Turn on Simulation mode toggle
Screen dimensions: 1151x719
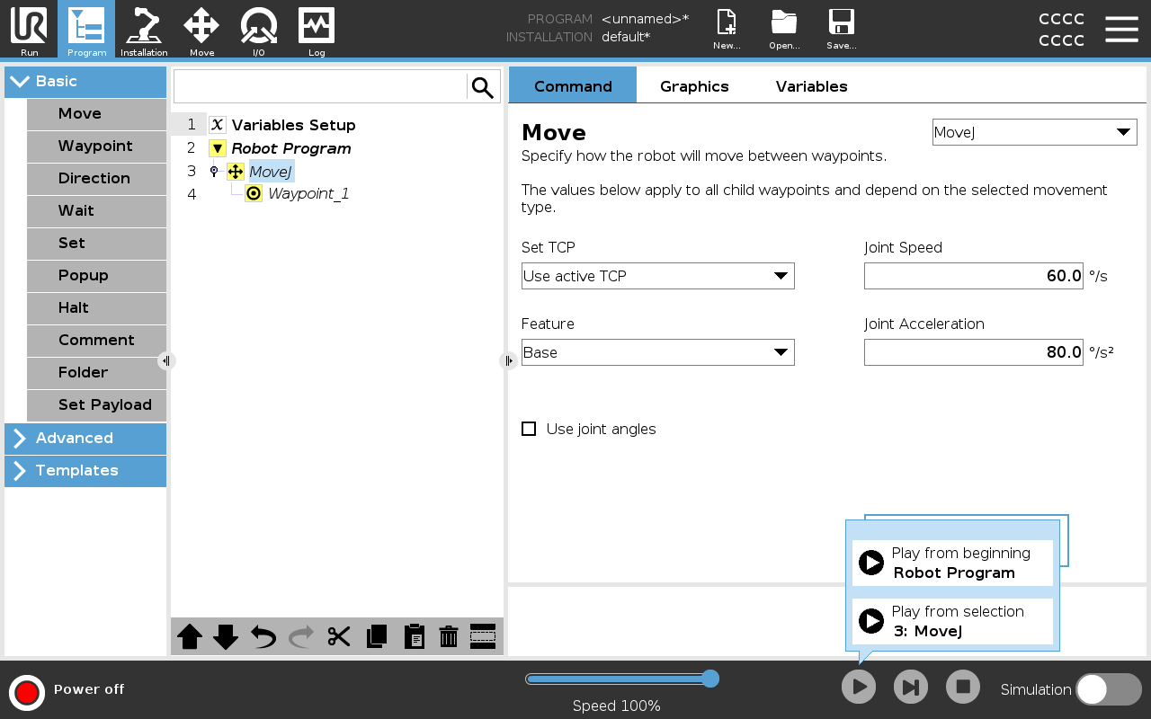click(x=1108, y=688)
